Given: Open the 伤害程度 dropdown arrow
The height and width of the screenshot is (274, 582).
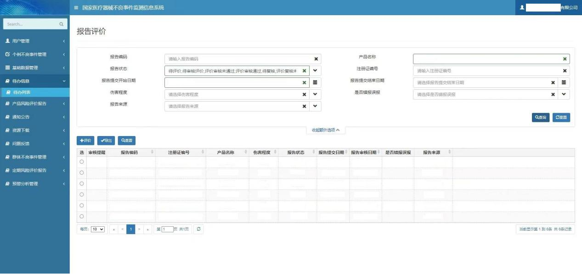Looking at the screenshot, I should (x=315, y=94).
